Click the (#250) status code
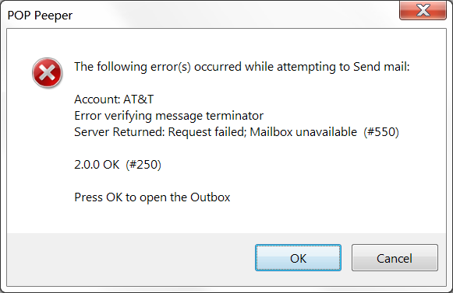453x293 pixels. point(143,165)
